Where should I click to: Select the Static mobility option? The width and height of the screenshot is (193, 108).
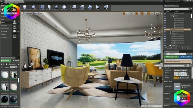click(176, 78)
